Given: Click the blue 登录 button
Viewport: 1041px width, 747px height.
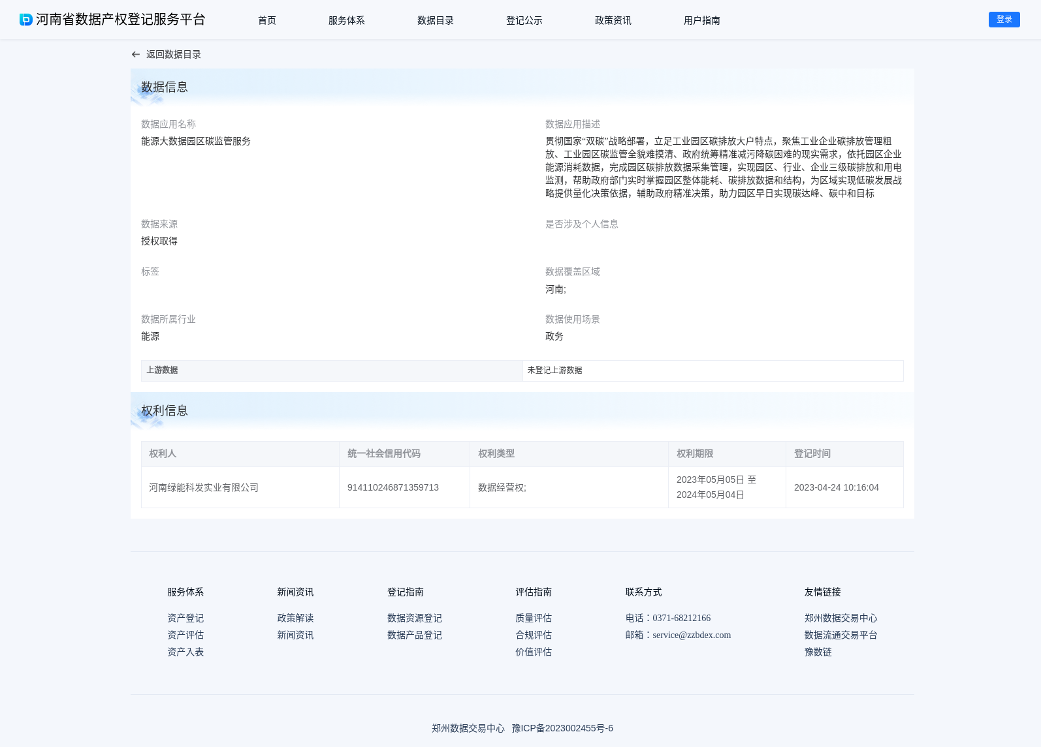Looking at the screenshot, I should coord(1004,20).
